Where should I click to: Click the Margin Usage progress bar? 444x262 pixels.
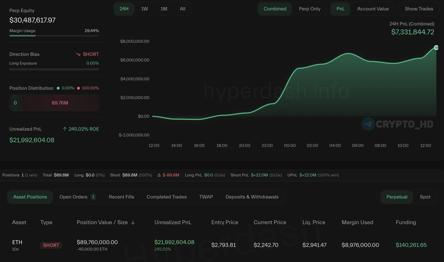54,36
